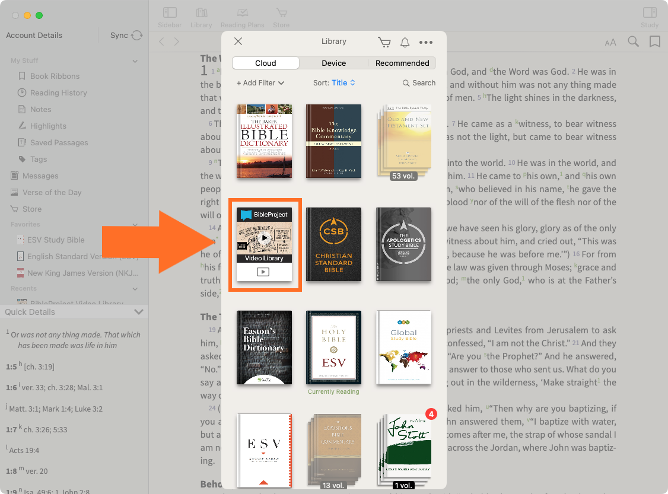This screenshot has width=668, height=494.
Task: Open Account Details
Action: [x=34, y=36]
